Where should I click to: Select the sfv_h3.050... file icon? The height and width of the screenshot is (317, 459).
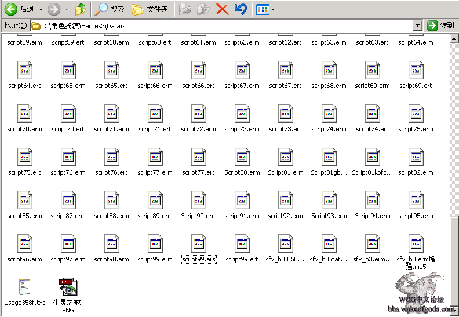(285, 244)
